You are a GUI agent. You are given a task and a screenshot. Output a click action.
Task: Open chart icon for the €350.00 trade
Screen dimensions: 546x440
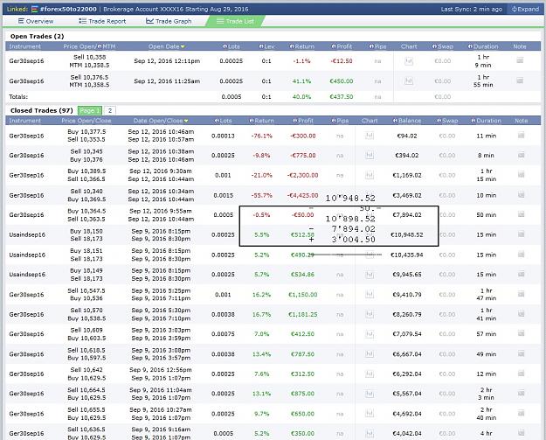[370, 433]
